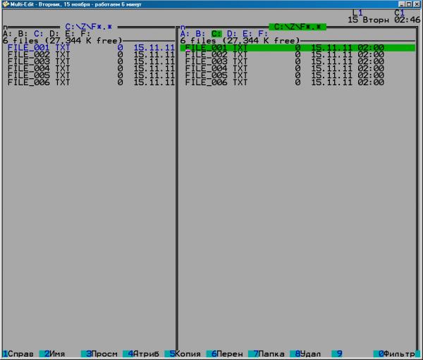Click the right panel path C:\Z\F*.* header

[297, 26]
